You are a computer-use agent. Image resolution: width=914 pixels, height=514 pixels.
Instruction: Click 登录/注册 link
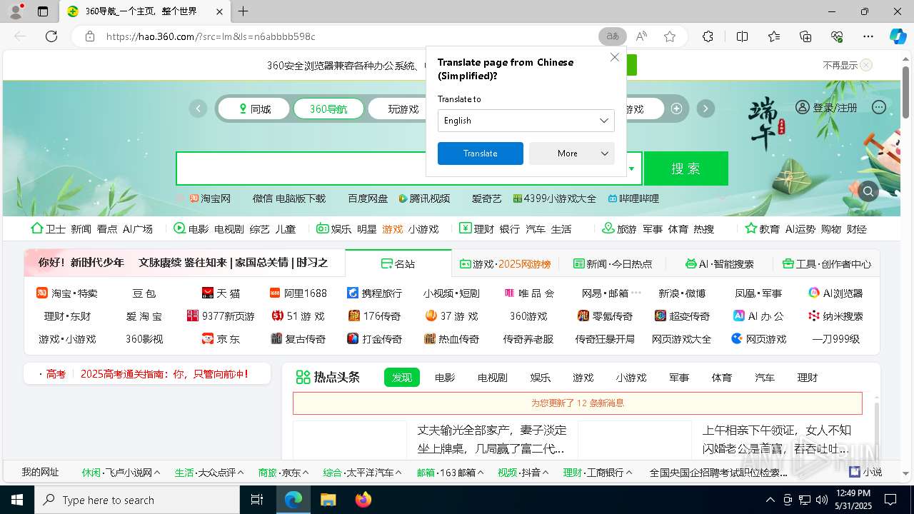(x=835, y=108)
